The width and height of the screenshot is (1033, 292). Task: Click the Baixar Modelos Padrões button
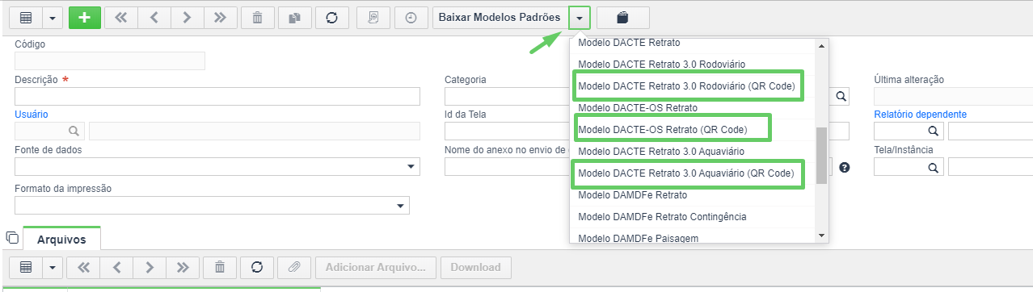point(500,17)
